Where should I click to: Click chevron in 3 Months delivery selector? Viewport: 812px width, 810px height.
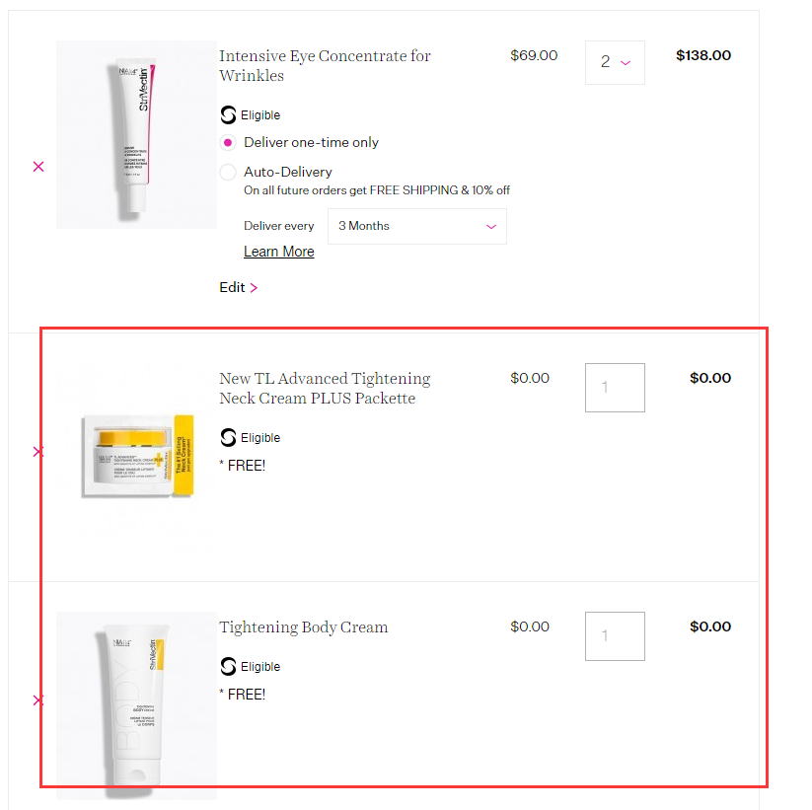[x=491, y=227]
